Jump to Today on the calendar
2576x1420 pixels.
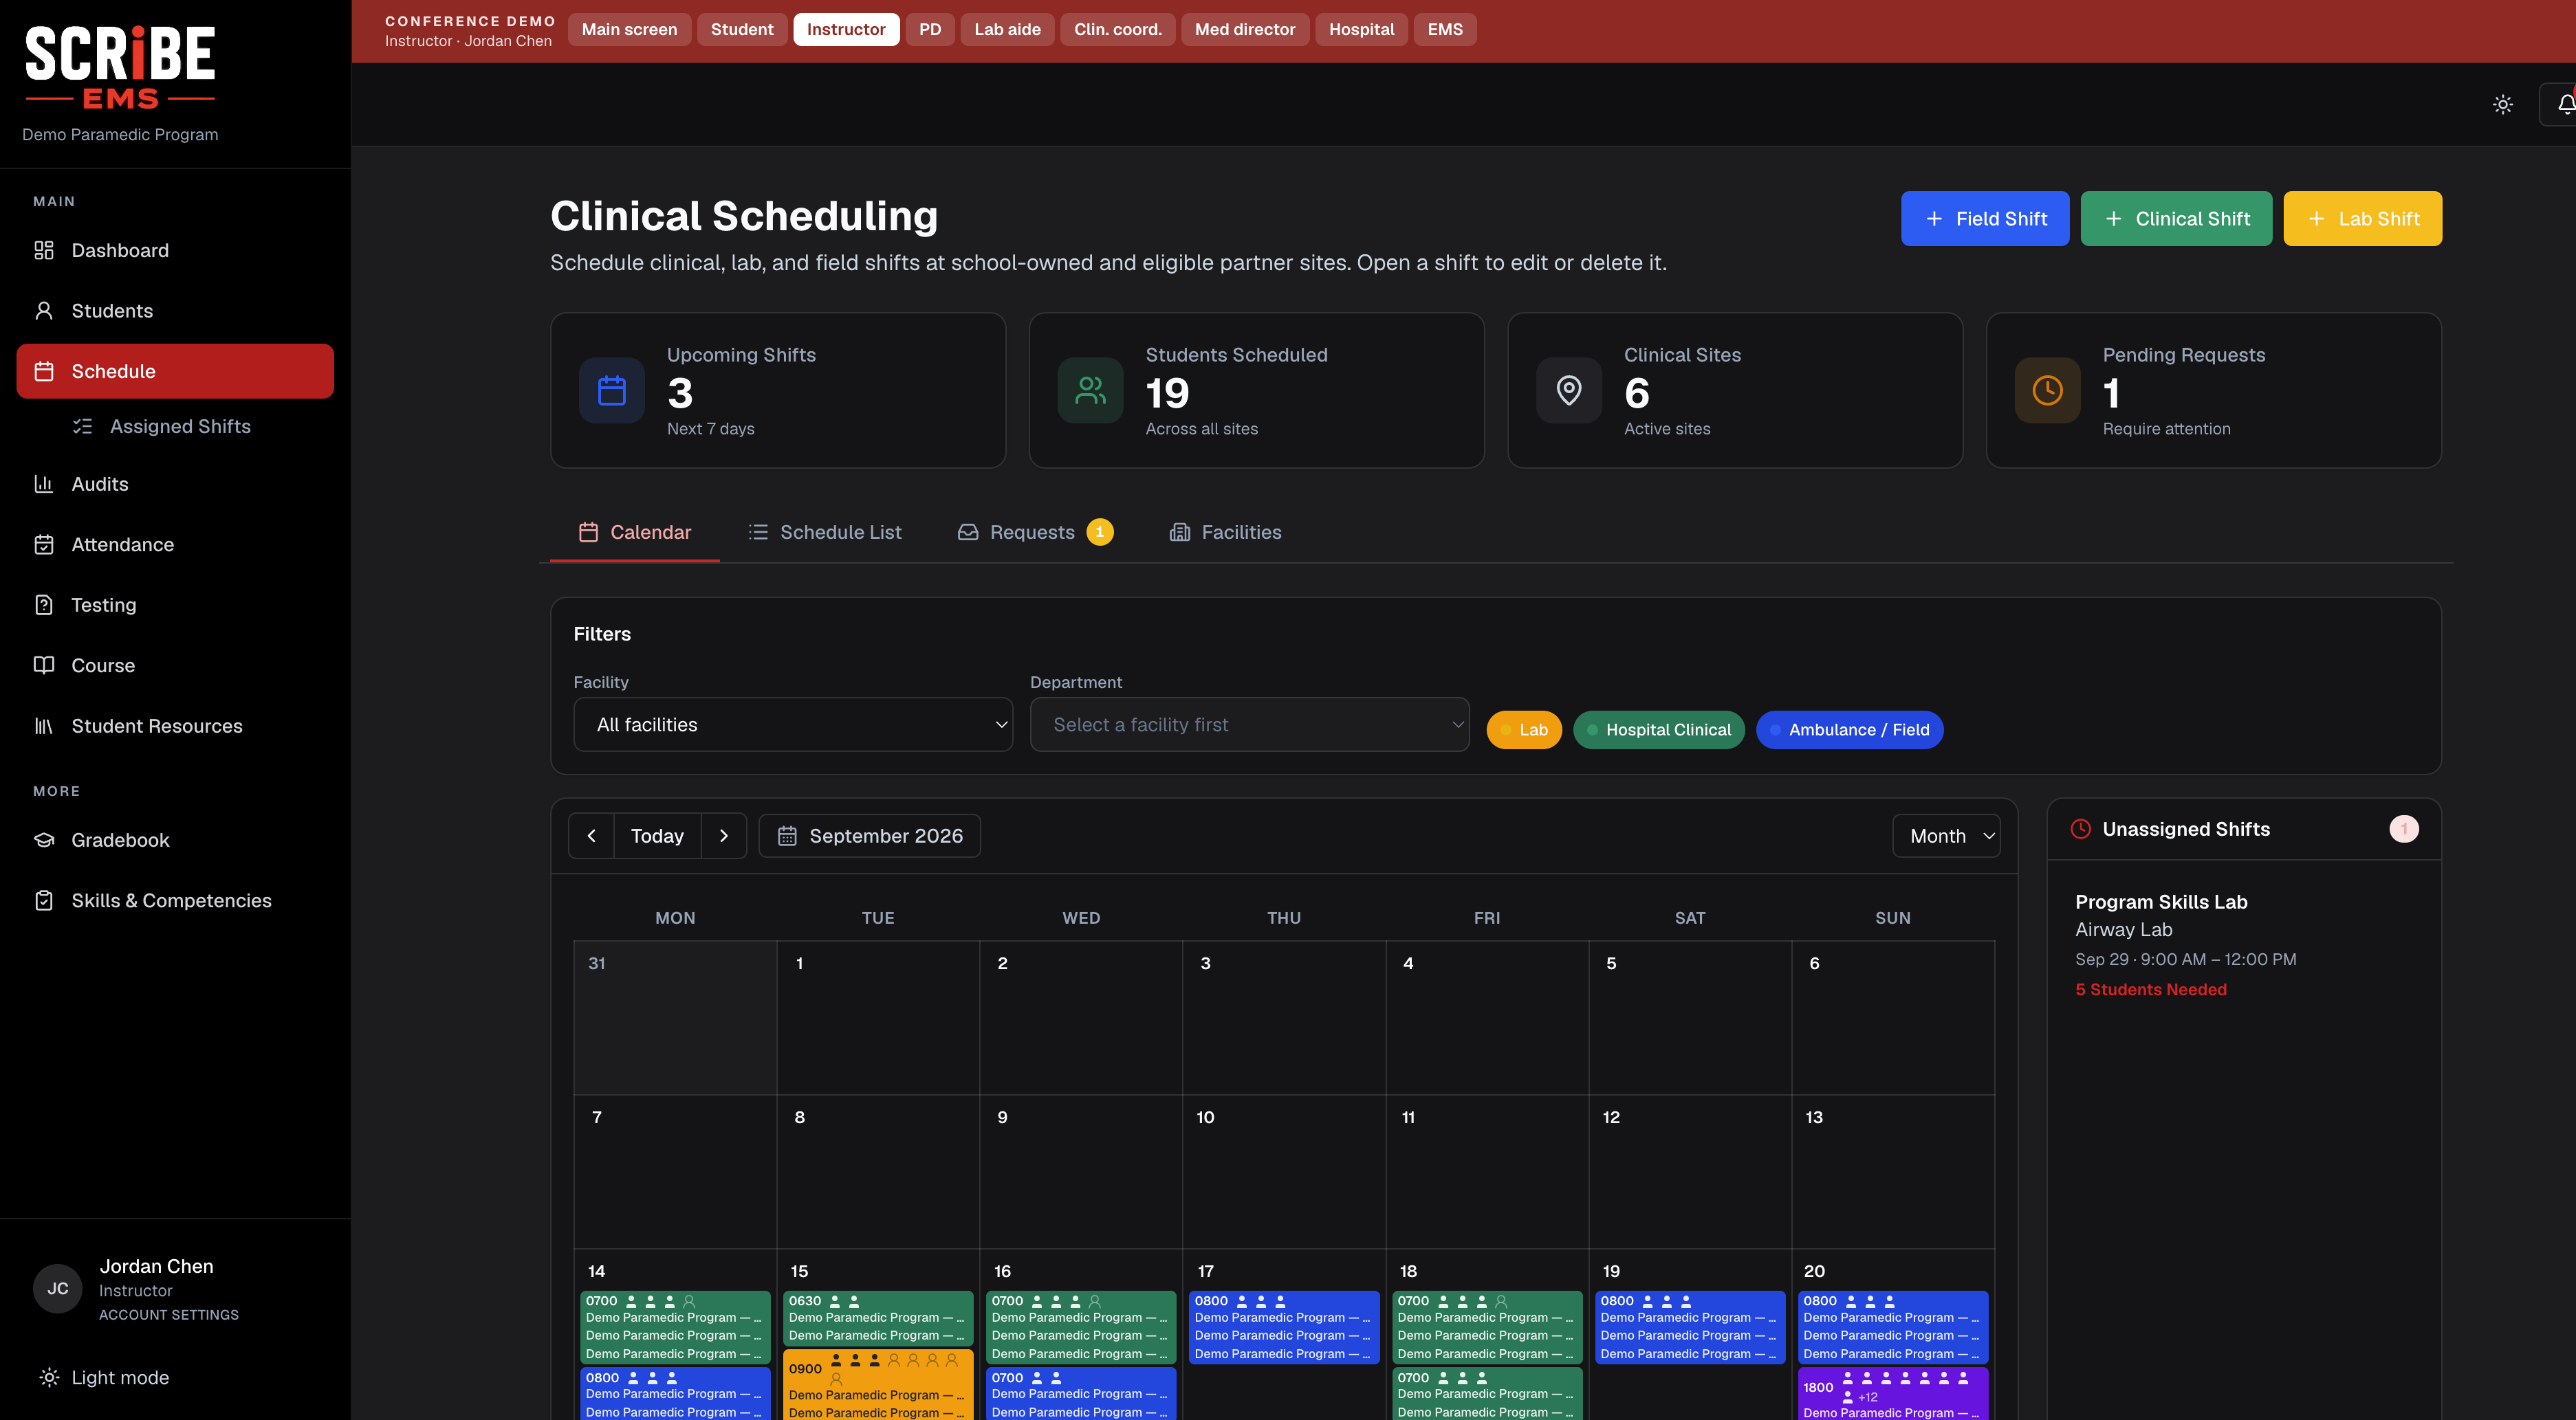click(x=657, y=836)
